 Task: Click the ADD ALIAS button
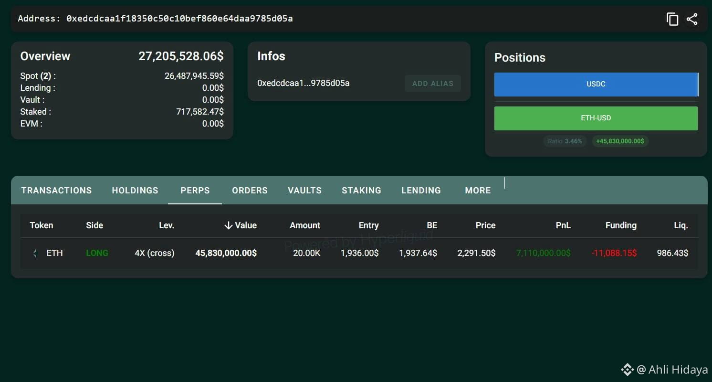tap(433, 83)
